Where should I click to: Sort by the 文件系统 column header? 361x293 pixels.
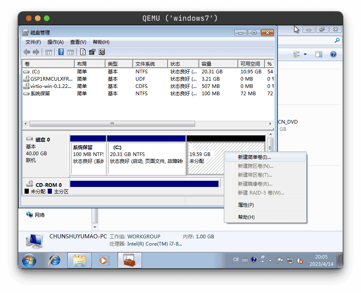pyautogui.click(x=150, y=64)
